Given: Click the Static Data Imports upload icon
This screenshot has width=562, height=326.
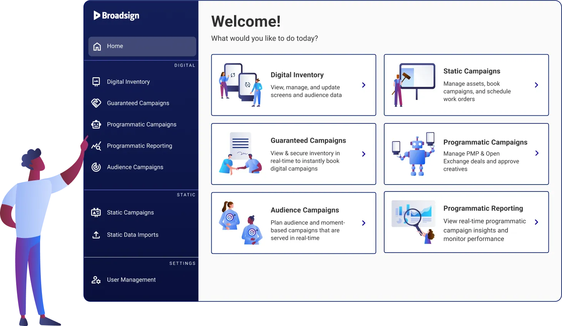Looking at the screenshot, I should [96, 235].
